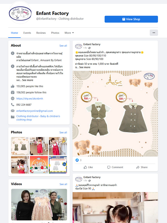Switch to the Events tab
The height and width of the screenshot is (223, 167).
pyautogui.click(x=27, y=33)
